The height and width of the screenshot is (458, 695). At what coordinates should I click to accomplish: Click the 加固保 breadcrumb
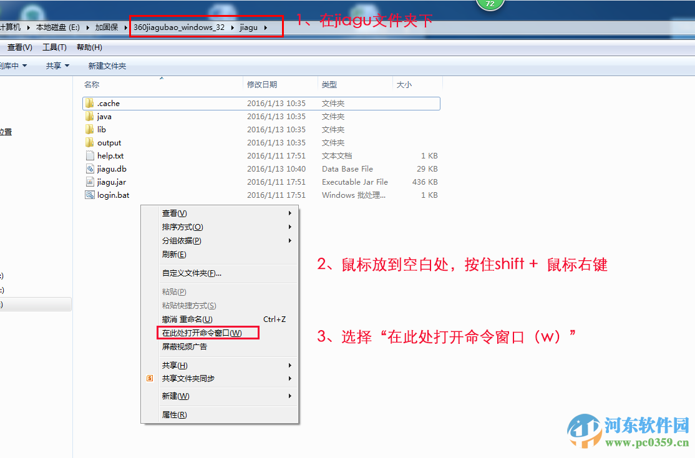tap(107, 27)
